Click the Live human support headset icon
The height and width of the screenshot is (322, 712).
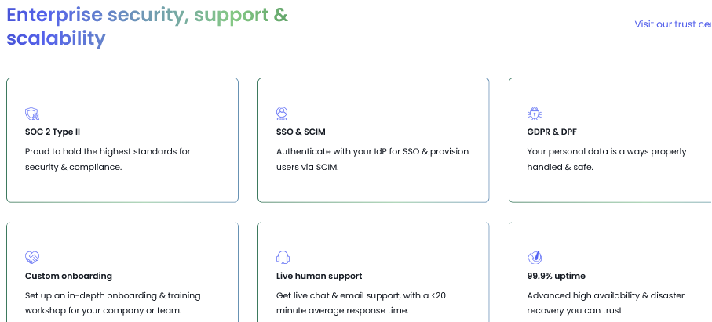click(x=283, y=257)
